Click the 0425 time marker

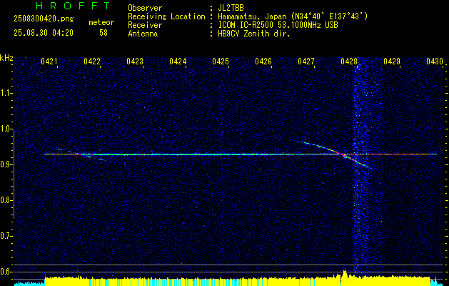tap(221, 61)
